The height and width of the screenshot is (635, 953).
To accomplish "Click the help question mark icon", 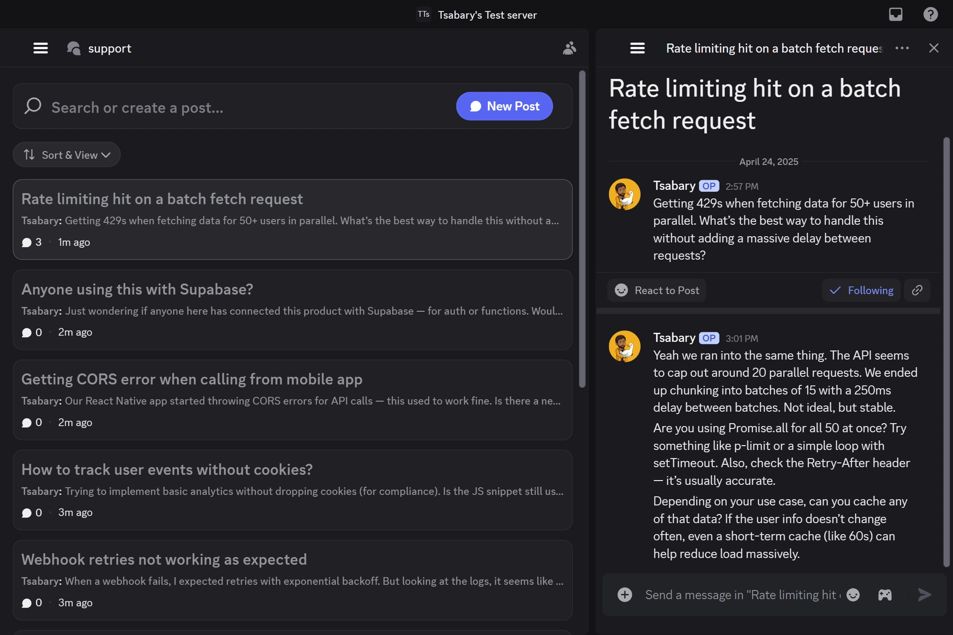I will click(x=930, y=14).
